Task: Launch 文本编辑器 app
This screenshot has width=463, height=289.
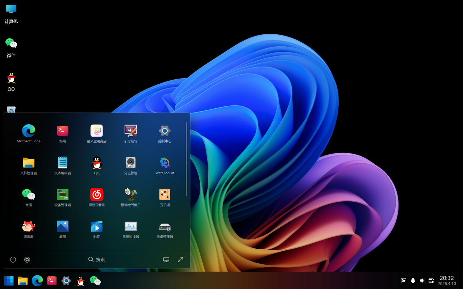Action: tap(63, 166)
